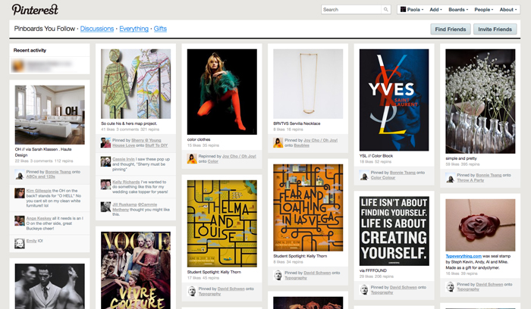This screenshot has width=531, height=309.
Task: Open the black-and-white men photo pin
Action: [x=50, y=286]
